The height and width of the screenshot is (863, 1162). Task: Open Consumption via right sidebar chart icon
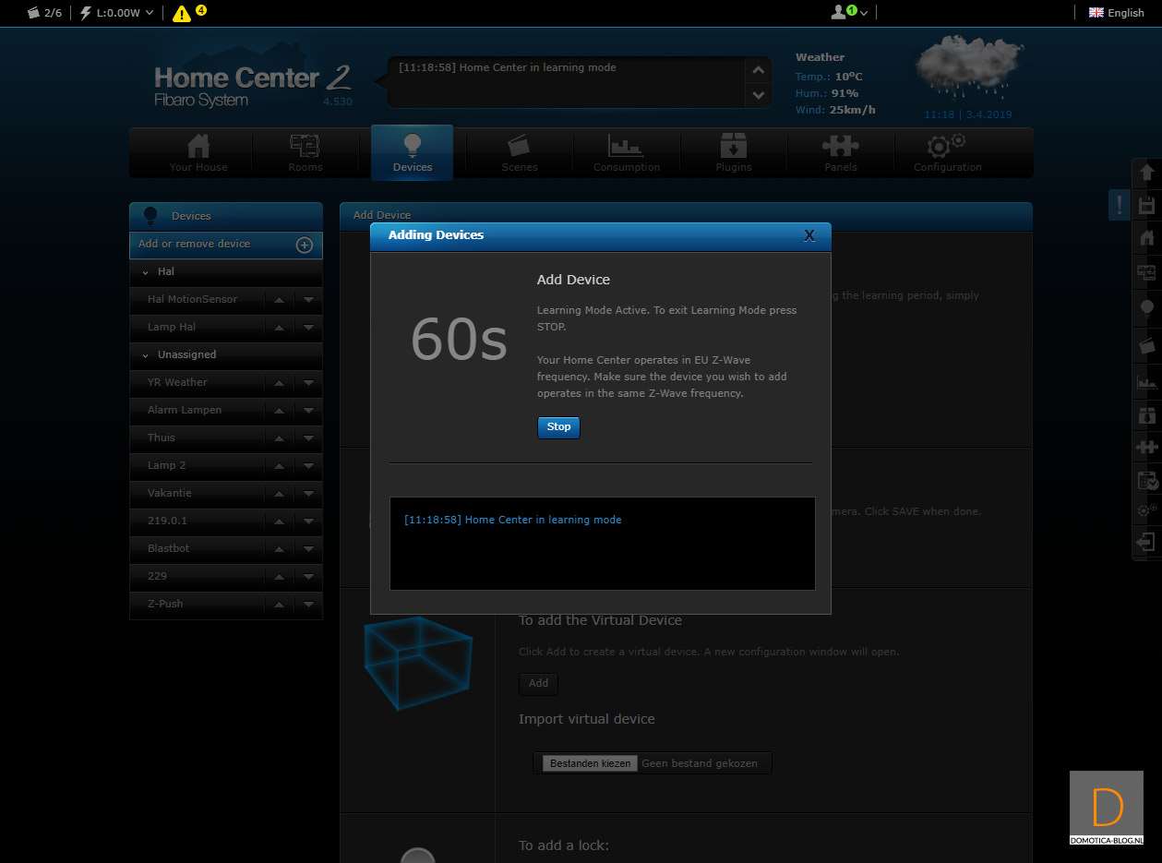click(1147, 381)
